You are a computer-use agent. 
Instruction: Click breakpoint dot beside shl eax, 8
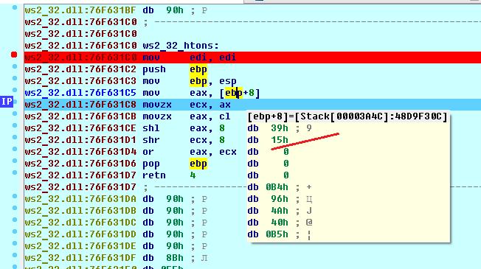point(15,125)
